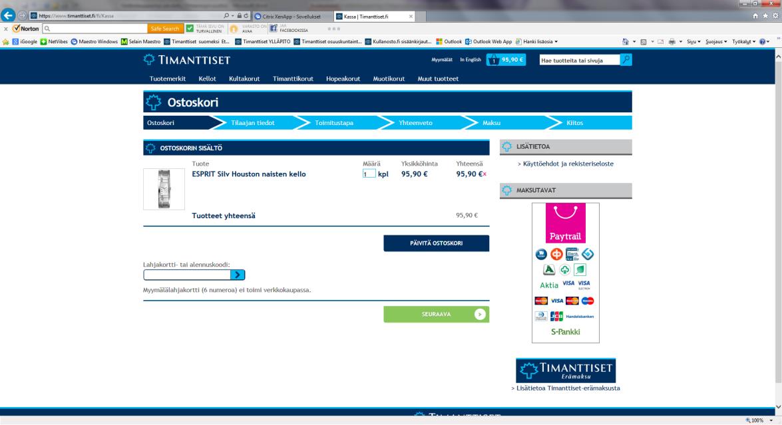This screenshot has width=782, height=425.
Task: Apply gift code with blue arrow button
Action: click(x=238, y=275)
